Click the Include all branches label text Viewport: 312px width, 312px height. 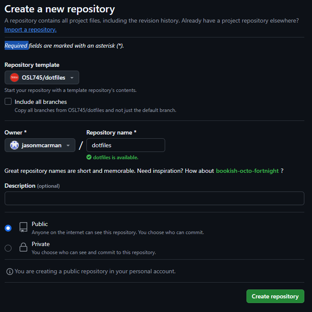click(x=40, y=102)
